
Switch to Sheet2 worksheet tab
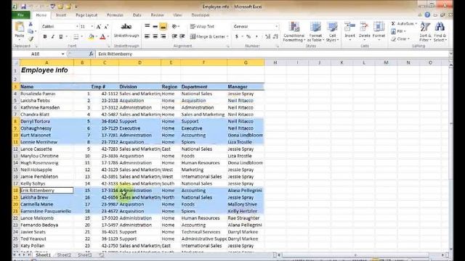pos(64,254)
